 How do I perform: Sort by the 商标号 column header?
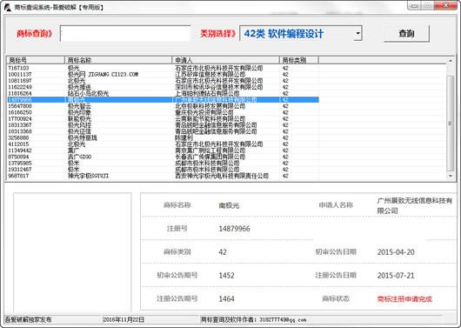click(36, 60)
